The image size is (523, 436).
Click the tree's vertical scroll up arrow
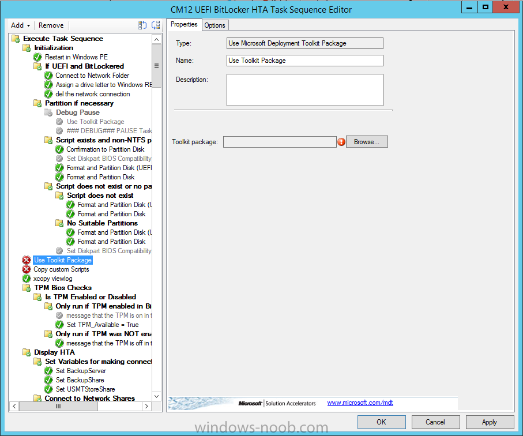pos(156,39)
